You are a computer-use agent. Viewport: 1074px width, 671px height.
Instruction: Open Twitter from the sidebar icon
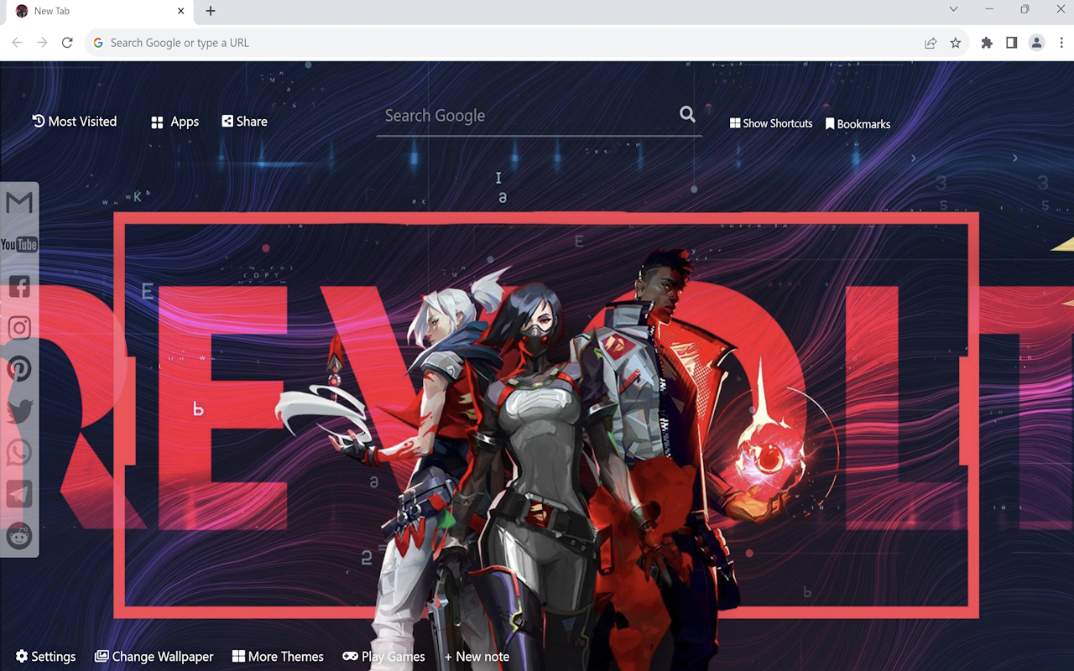19,411
